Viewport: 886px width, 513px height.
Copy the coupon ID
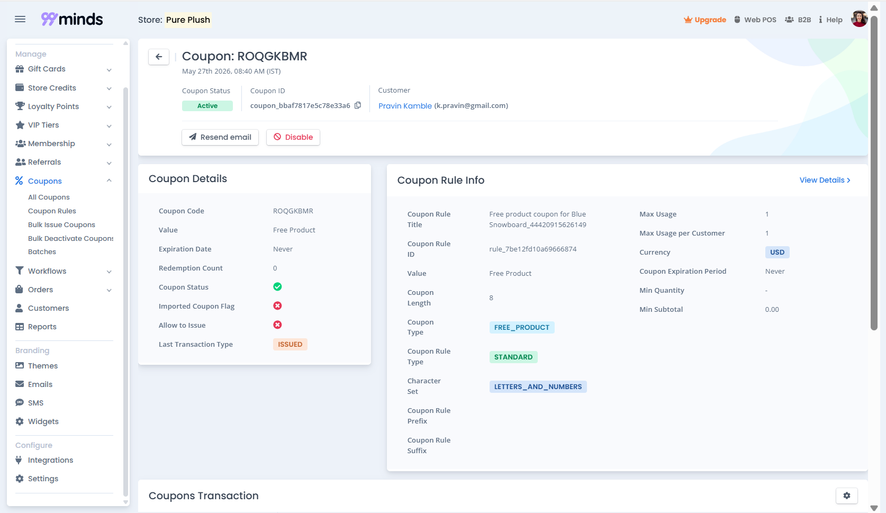(x=358, y=105)
